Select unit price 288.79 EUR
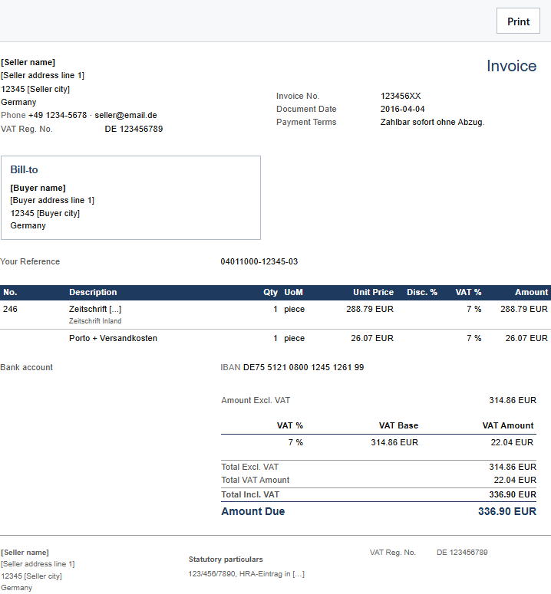551x594 pixels. pyautogui.click(x=370, y=309)
